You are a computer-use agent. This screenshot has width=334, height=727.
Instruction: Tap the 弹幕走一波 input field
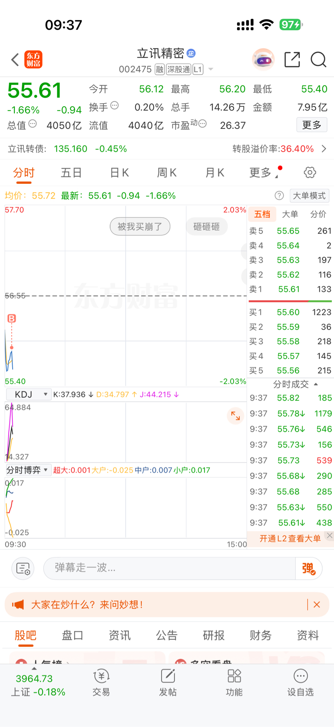(170, 568)
